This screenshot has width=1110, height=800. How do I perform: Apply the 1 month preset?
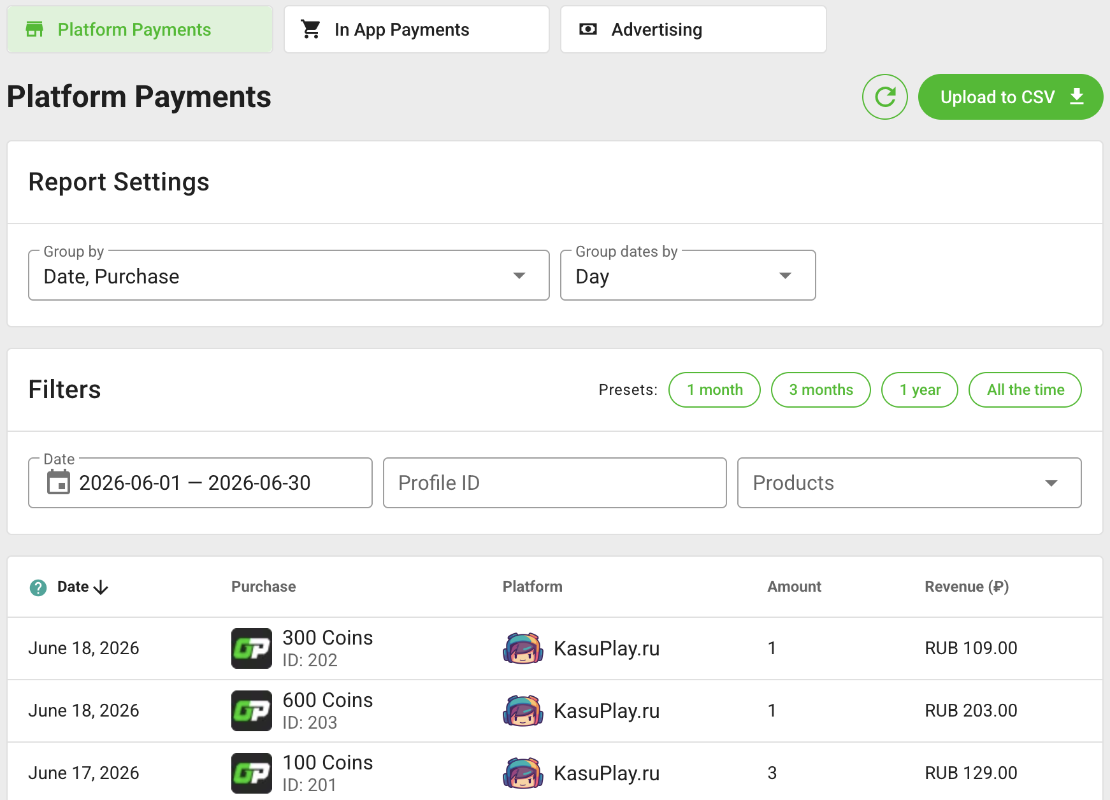pyautogui.click(x=714, y=390)
